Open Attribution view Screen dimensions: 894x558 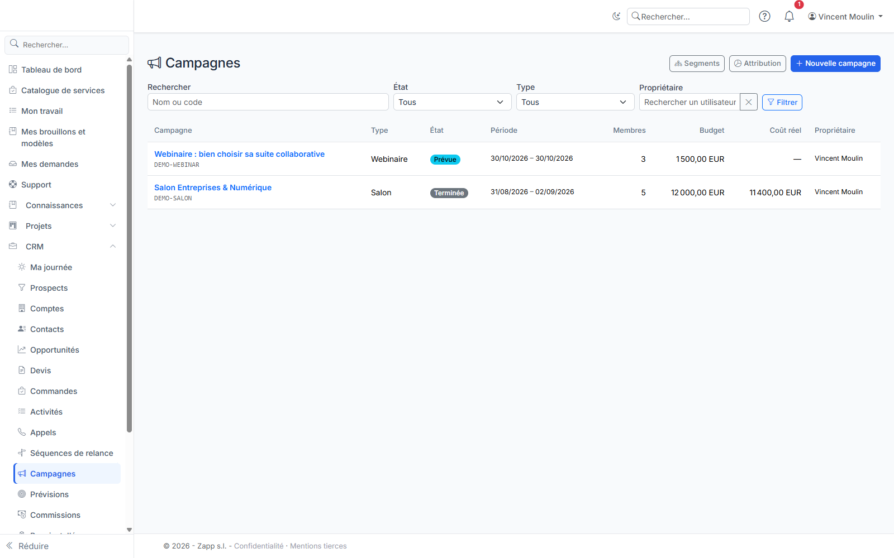(757, 64)
